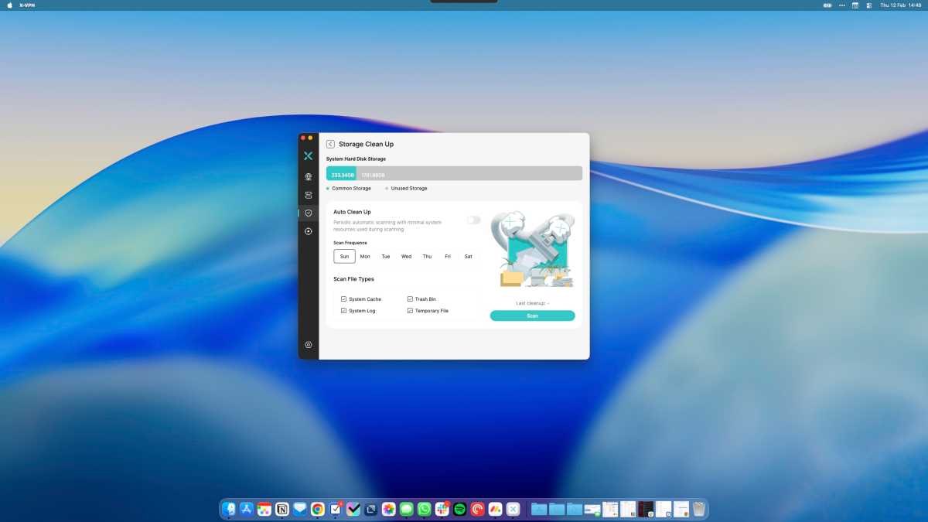Uncheck the Trash Bin checkbox
The height and width of the screenshot is (522, 928).
point(409,299)
